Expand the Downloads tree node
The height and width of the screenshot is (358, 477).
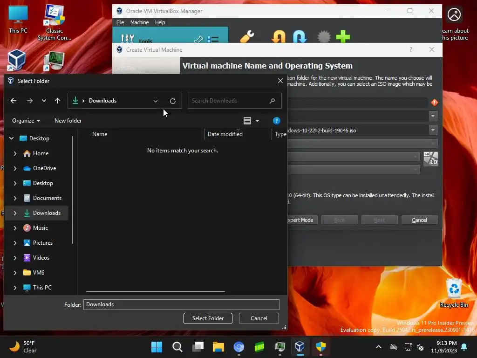coord(15,213)
